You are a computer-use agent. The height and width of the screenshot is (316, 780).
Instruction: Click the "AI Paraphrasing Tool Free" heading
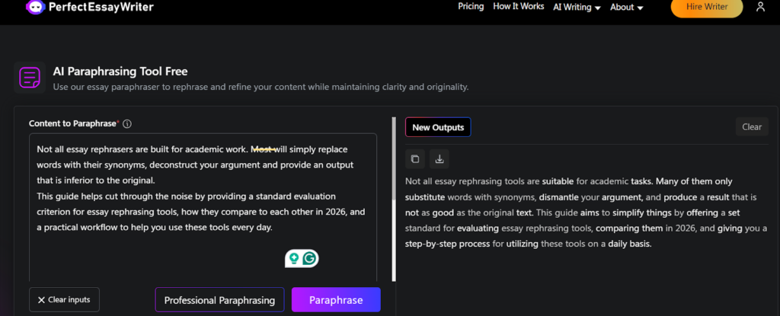120,72
